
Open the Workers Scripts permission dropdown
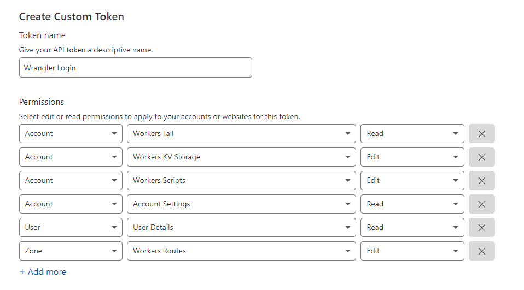(x=241, y=181)
